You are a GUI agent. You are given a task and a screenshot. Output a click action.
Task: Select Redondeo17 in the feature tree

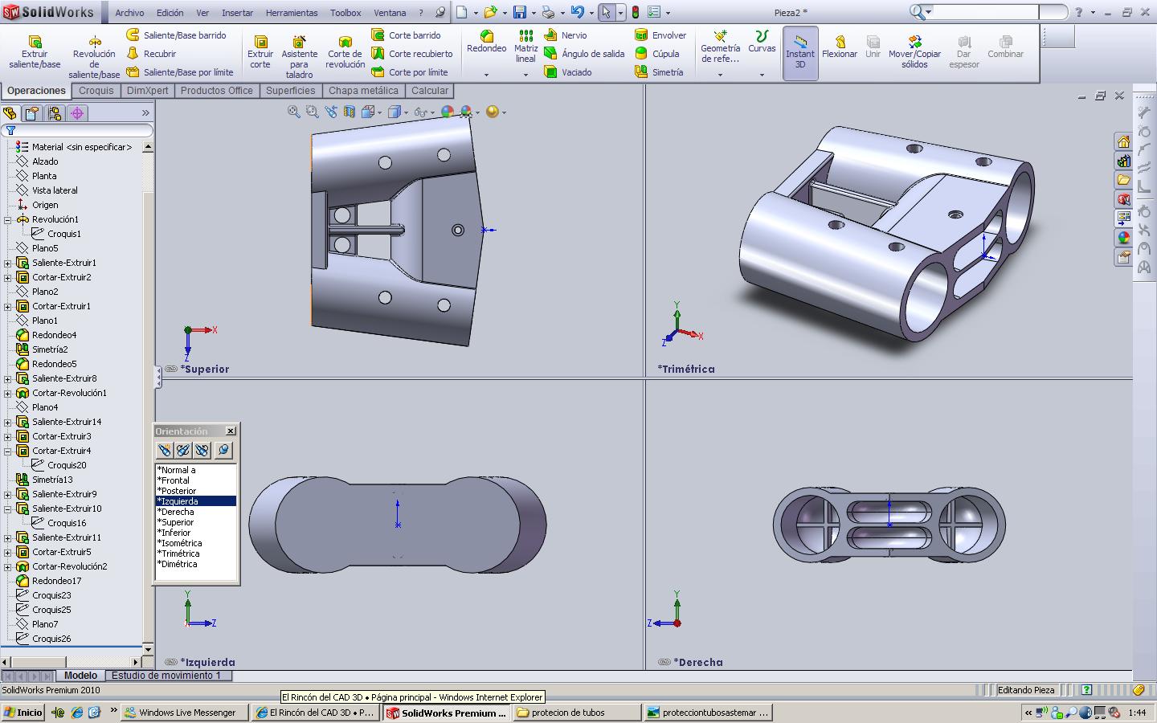pos(56,581)
